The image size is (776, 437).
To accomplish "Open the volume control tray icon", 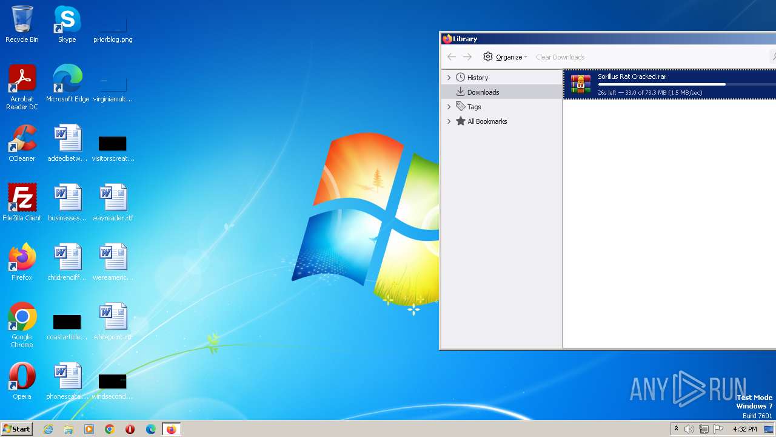I will [689, 429].
